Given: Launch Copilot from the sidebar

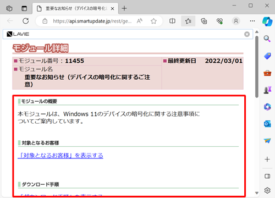Looking at the screenshot, I should click(x=267, y=21).
